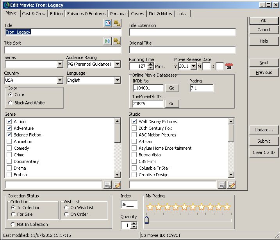The height and width of the screenshot is (240, 280).
Task: Click the Genre list scrollbar down arrow
Action: pos(117,175)
